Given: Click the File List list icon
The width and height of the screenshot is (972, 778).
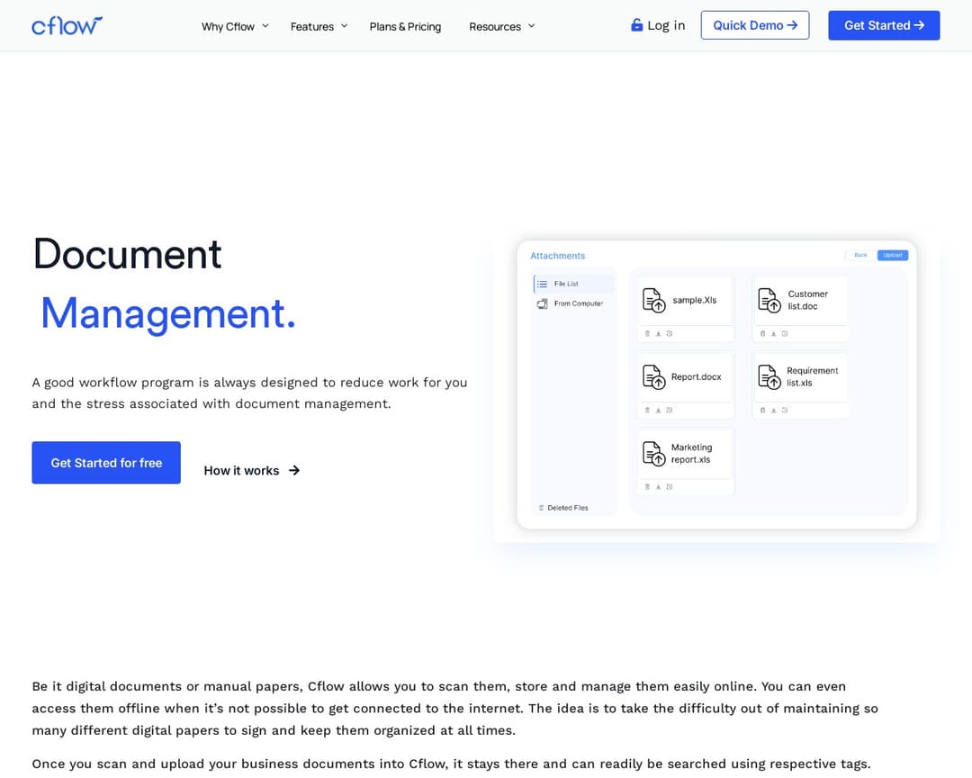Looking at the screenshot, I should click(x=543, y=285).
